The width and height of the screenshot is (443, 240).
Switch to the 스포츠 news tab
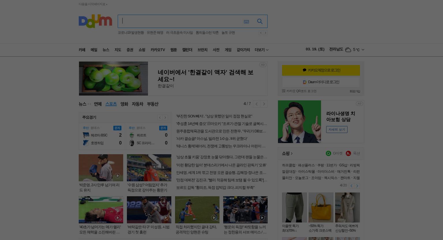point(111,104)
